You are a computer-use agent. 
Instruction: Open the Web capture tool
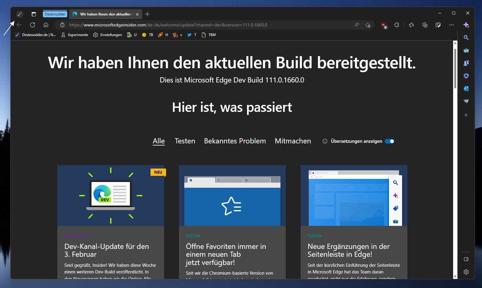[438, 25]
